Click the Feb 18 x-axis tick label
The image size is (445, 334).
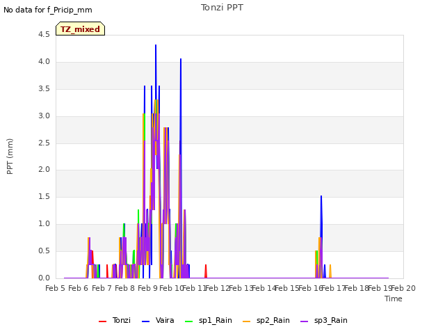coord(357,288)
